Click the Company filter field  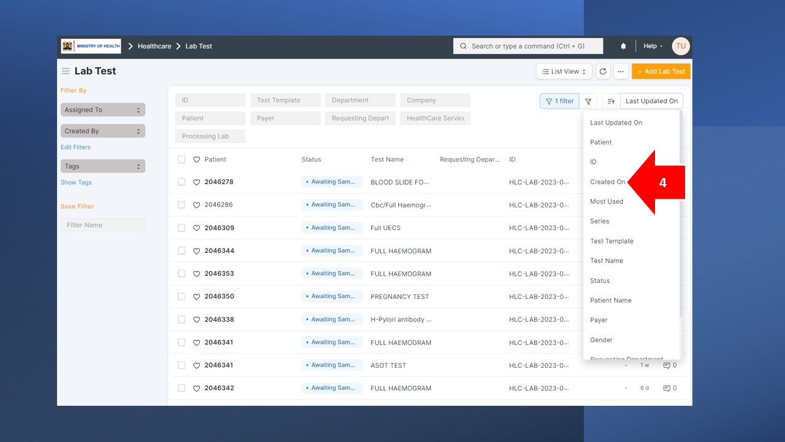click(435, 100)
